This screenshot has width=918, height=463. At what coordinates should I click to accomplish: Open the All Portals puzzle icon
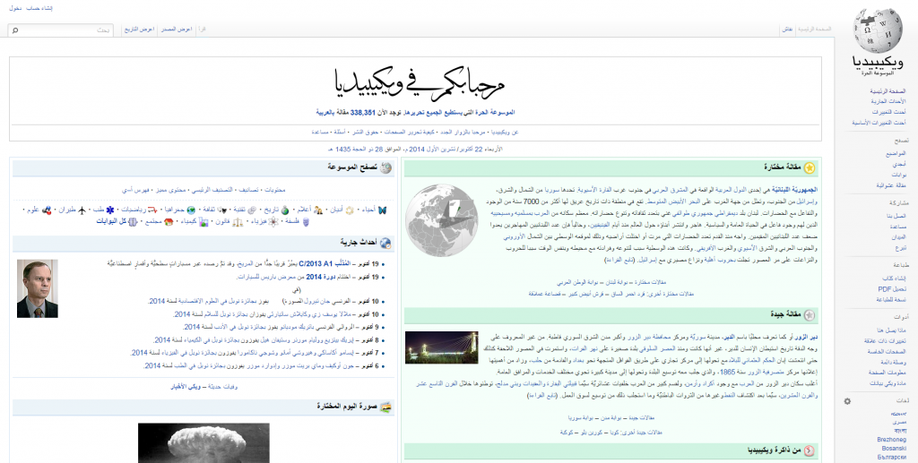[133, 222]
